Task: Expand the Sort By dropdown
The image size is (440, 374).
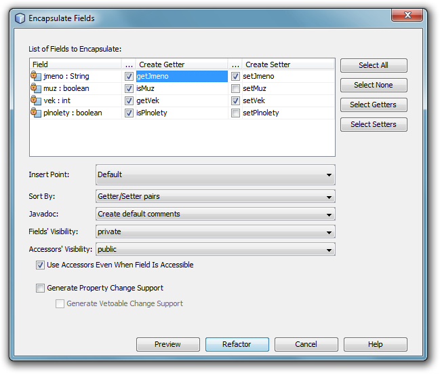Action: click(216, 197)
